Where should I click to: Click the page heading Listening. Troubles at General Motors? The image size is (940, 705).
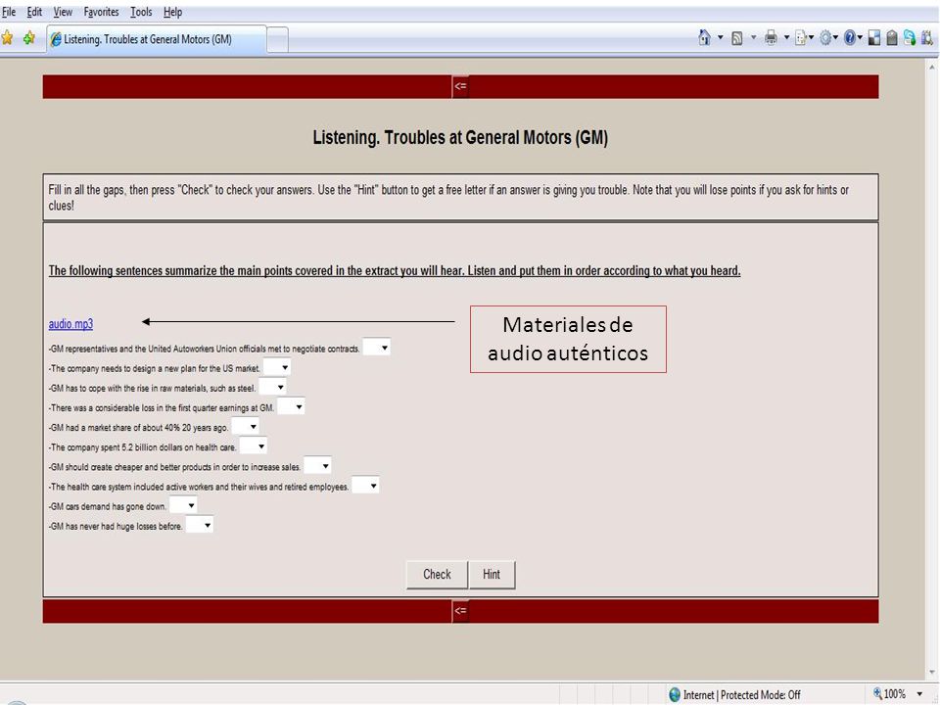click(x=460, y=137)
